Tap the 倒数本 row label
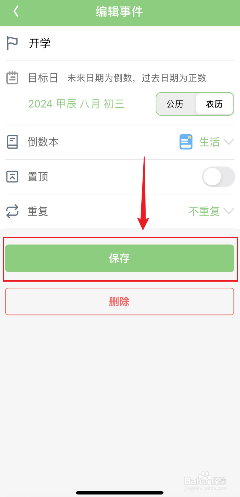The image size is (240, 497). 43,142
